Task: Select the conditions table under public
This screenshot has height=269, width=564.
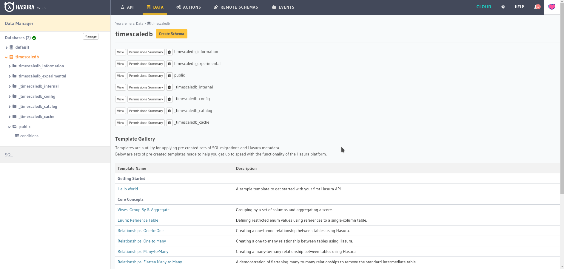Action: pos(29,136)
